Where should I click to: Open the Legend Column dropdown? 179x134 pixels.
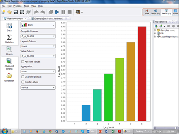pyautogui.click(x=38, y=46)
